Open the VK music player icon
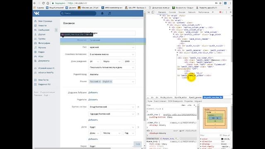This screenshot has height=149, width=265. [x=109, y=13]
